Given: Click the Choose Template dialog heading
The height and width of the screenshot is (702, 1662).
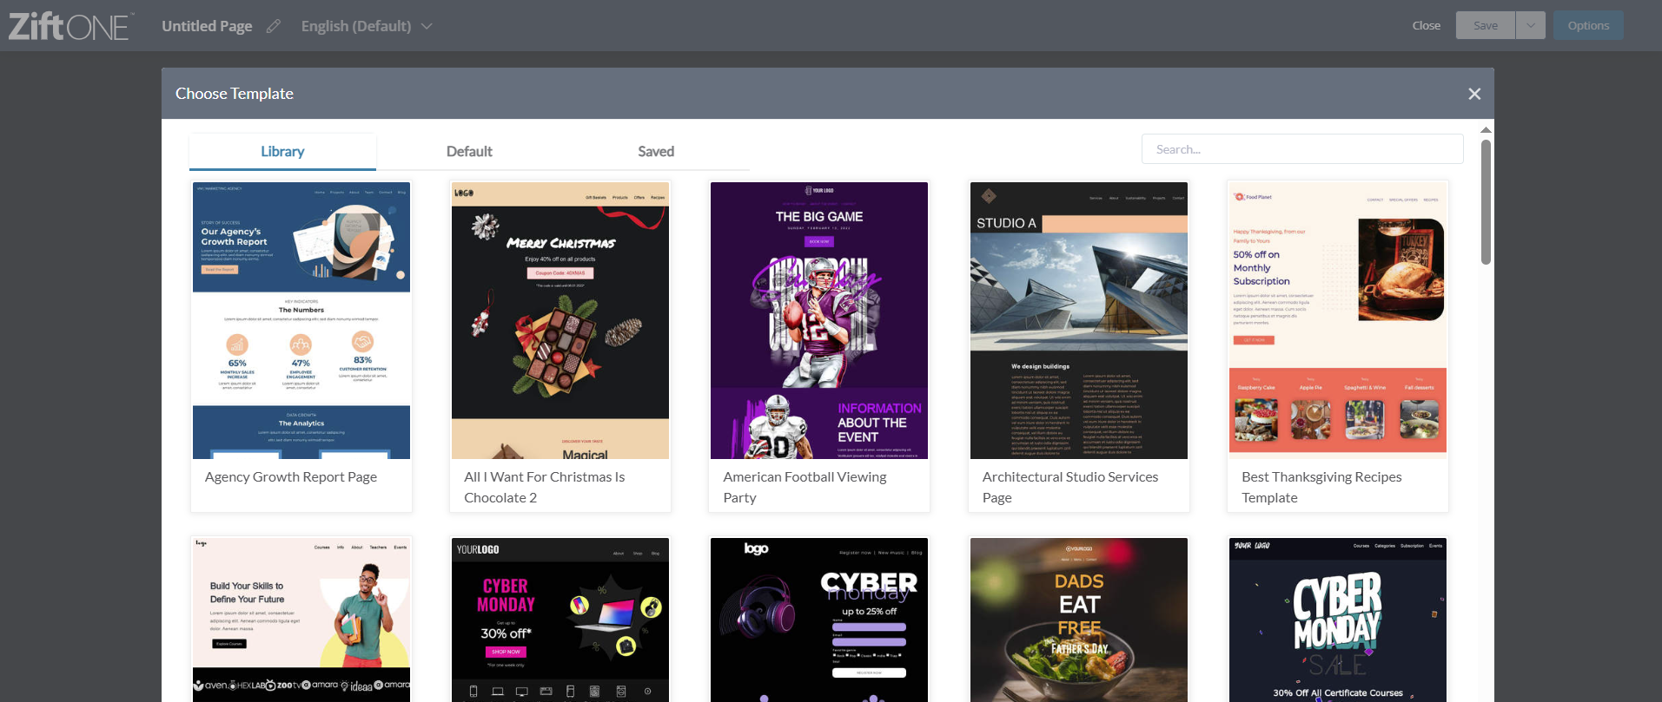Looking at the screenshot, I should coord(235,94).
